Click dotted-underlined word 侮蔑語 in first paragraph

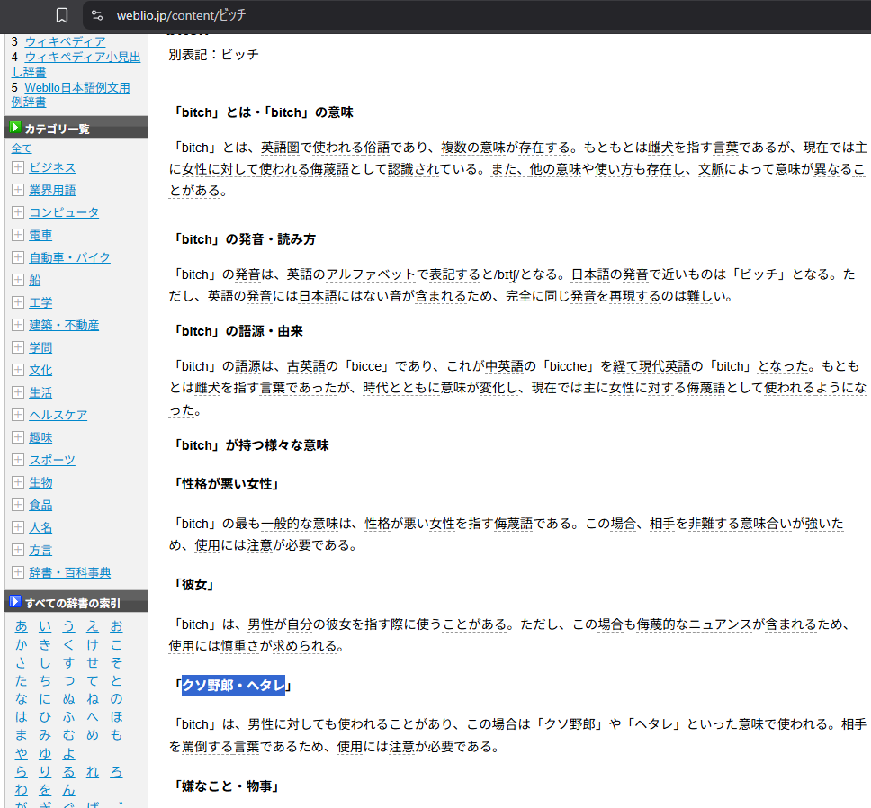click(x=330, y=169)
